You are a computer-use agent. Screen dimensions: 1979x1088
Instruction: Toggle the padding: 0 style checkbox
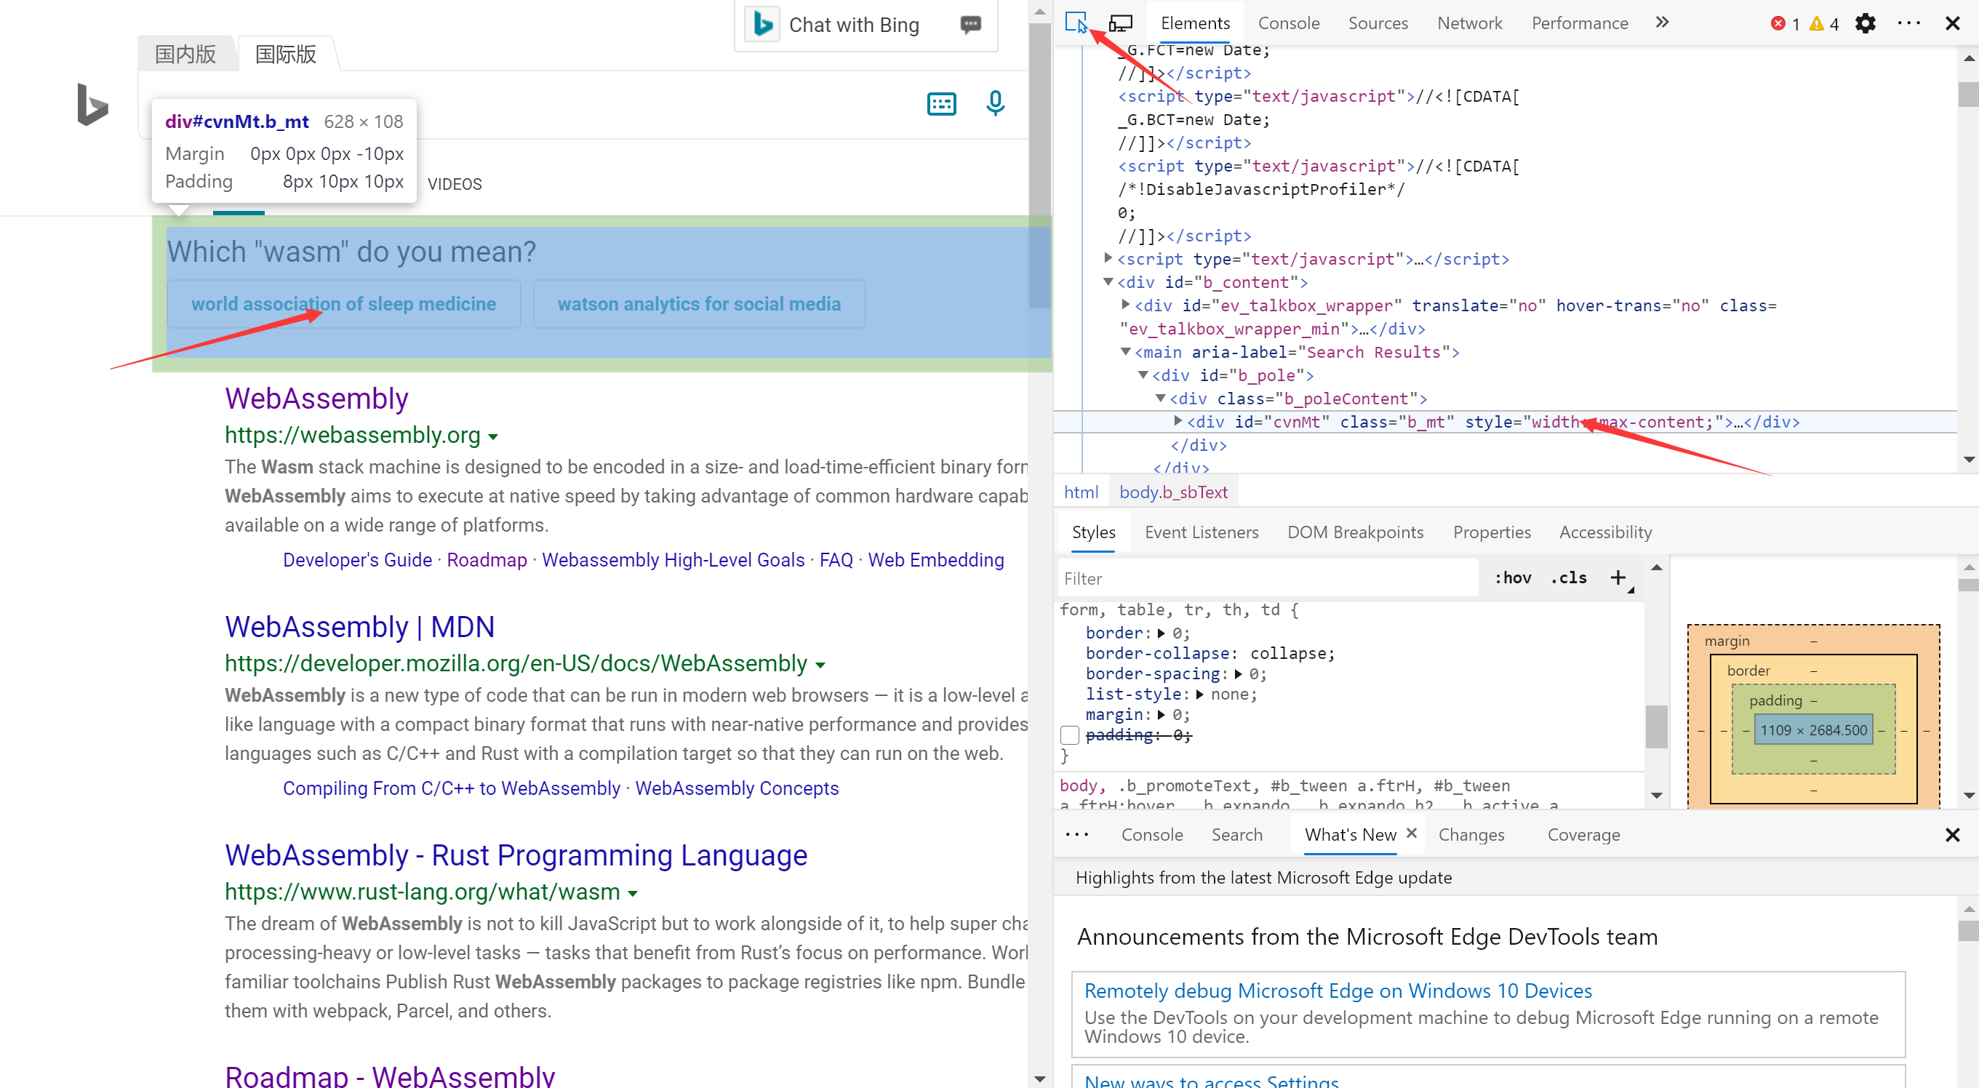[1069, 735]
